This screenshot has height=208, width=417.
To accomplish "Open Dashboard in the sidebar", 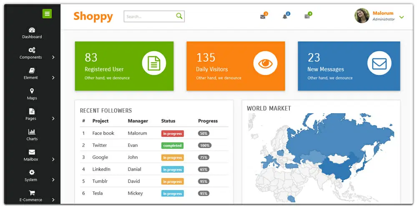I will [32, 33].
